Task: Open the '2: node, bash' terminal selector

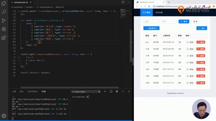Action: pyautogui.click(x=86, y=91)
